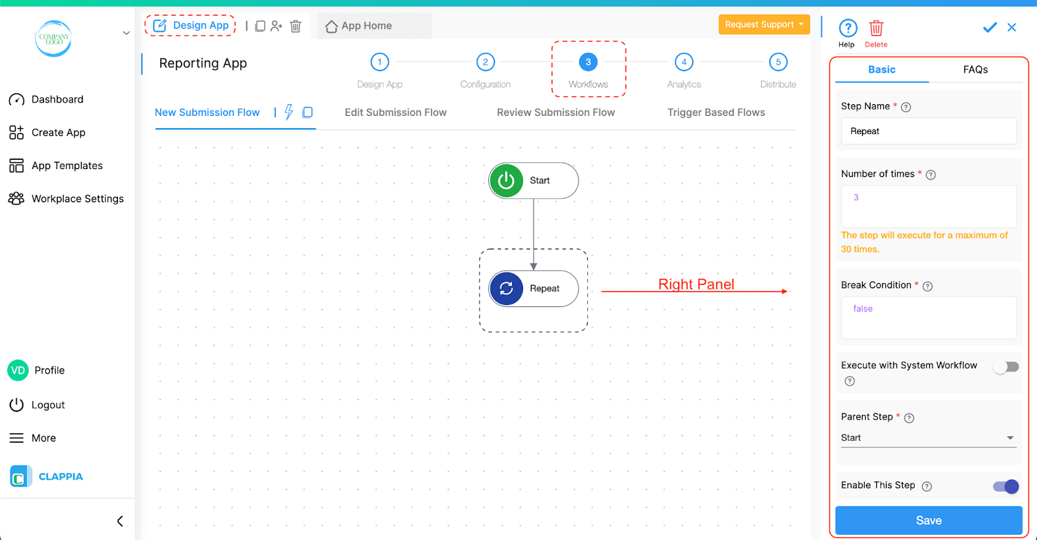This screenshot has height=540, width=1037.
Task: Open the Parent Step dropdown
Action: tap(929, 438)
